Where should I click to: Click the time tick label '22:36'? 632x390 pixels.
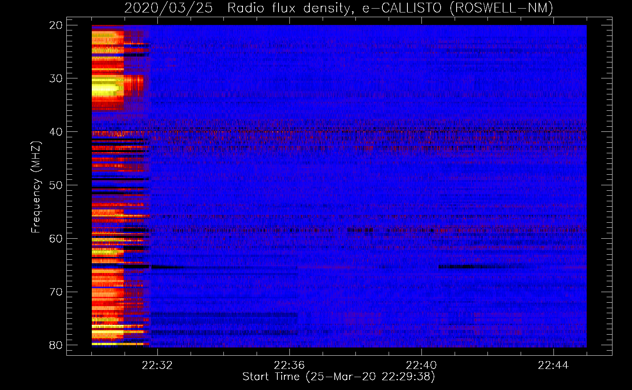pos(289,365)
